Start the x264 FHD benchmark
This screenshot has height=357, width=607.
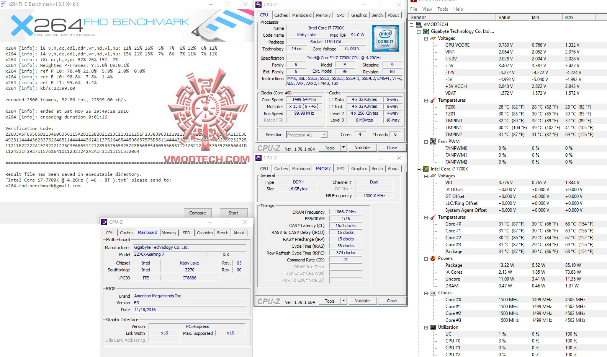[x=233, y=213]
